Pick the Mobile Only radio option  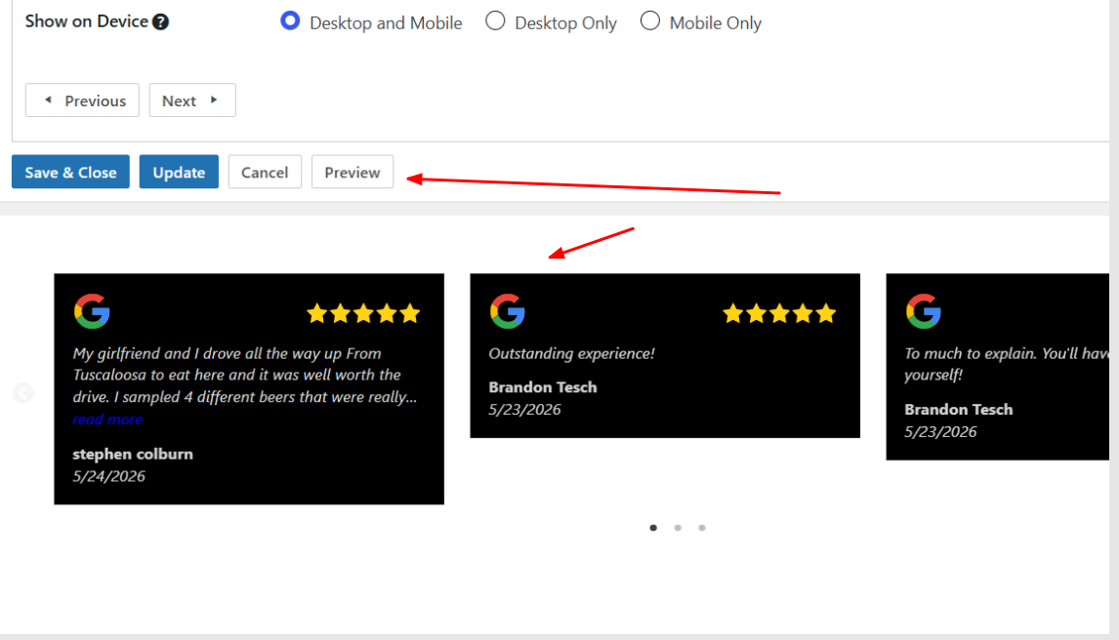click(650, 21)
